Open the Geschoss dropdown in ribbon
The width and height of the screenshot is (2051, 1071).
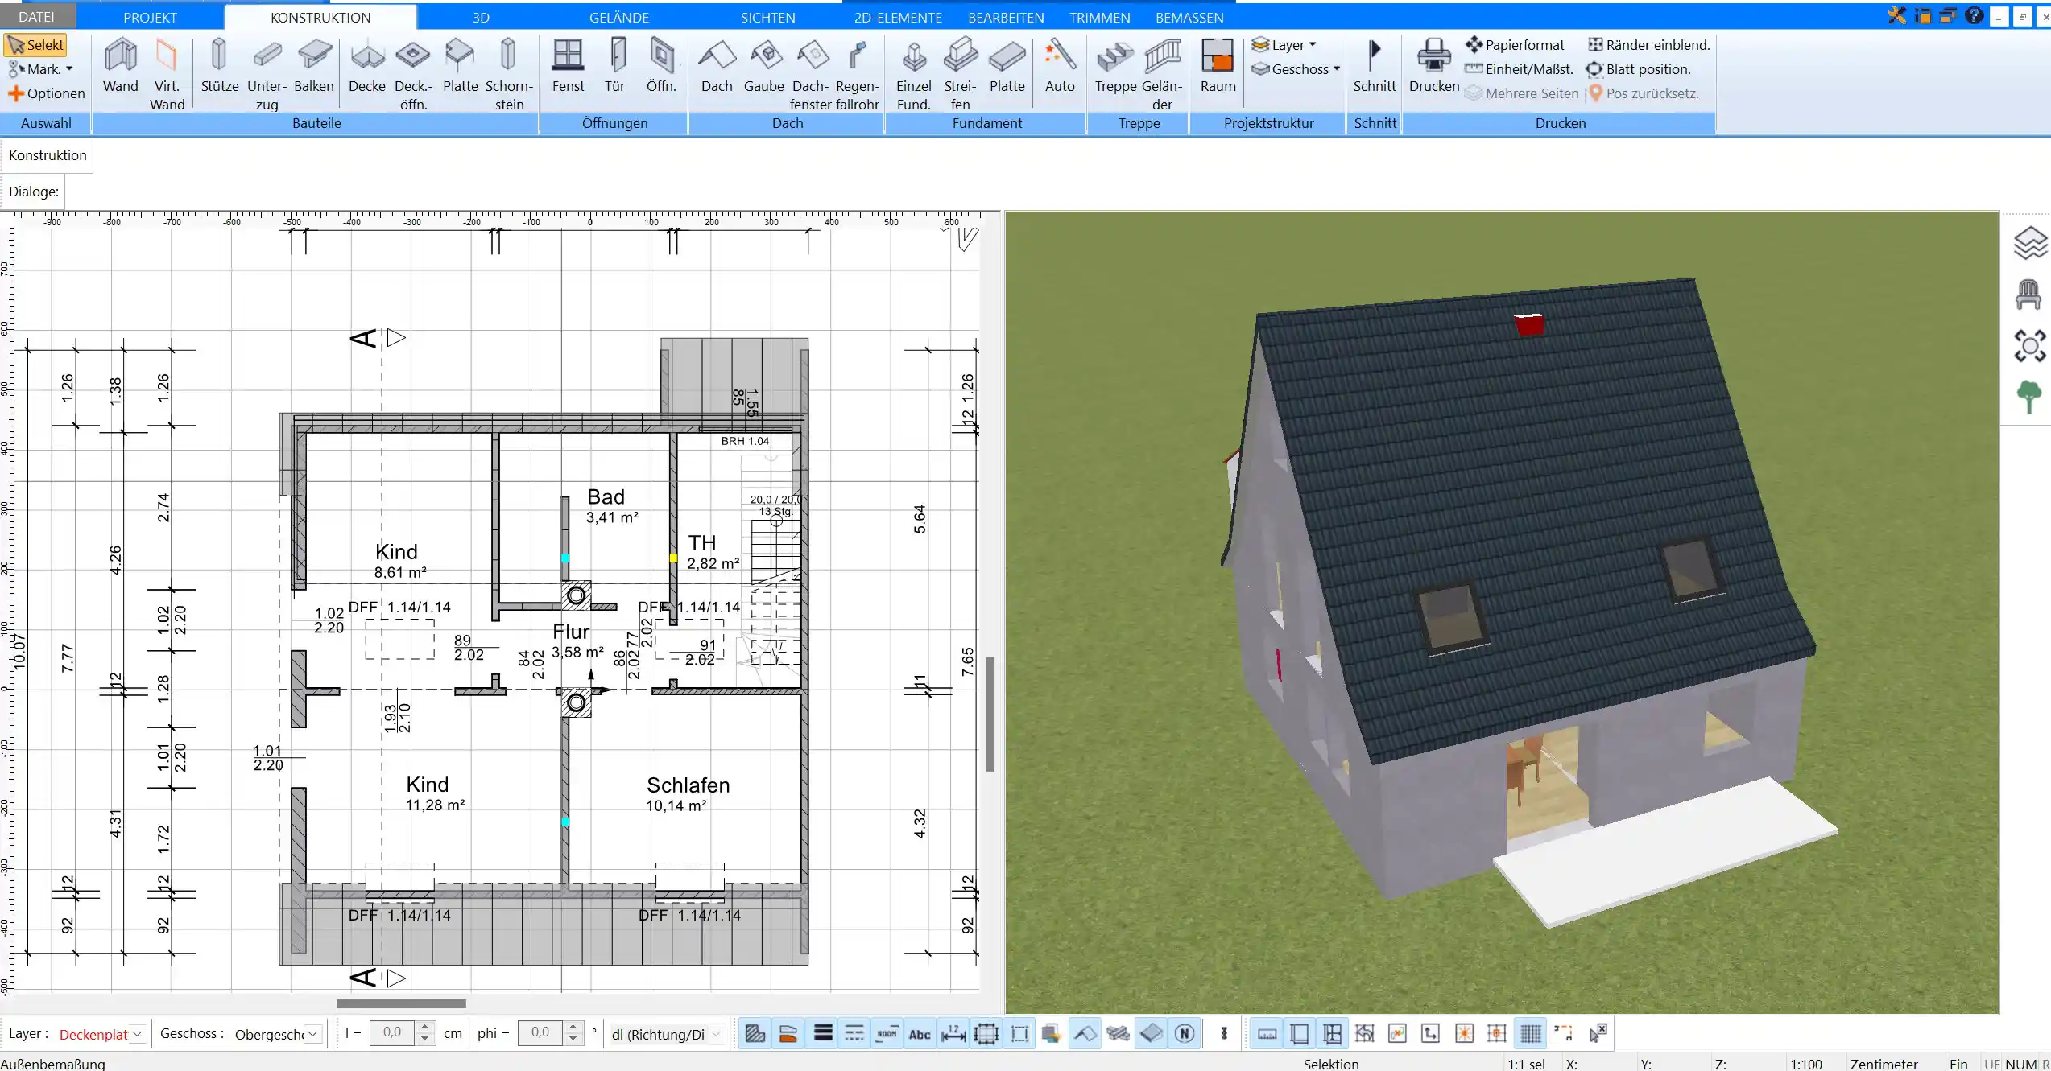pyautogui.click(x=1296, y=69)
